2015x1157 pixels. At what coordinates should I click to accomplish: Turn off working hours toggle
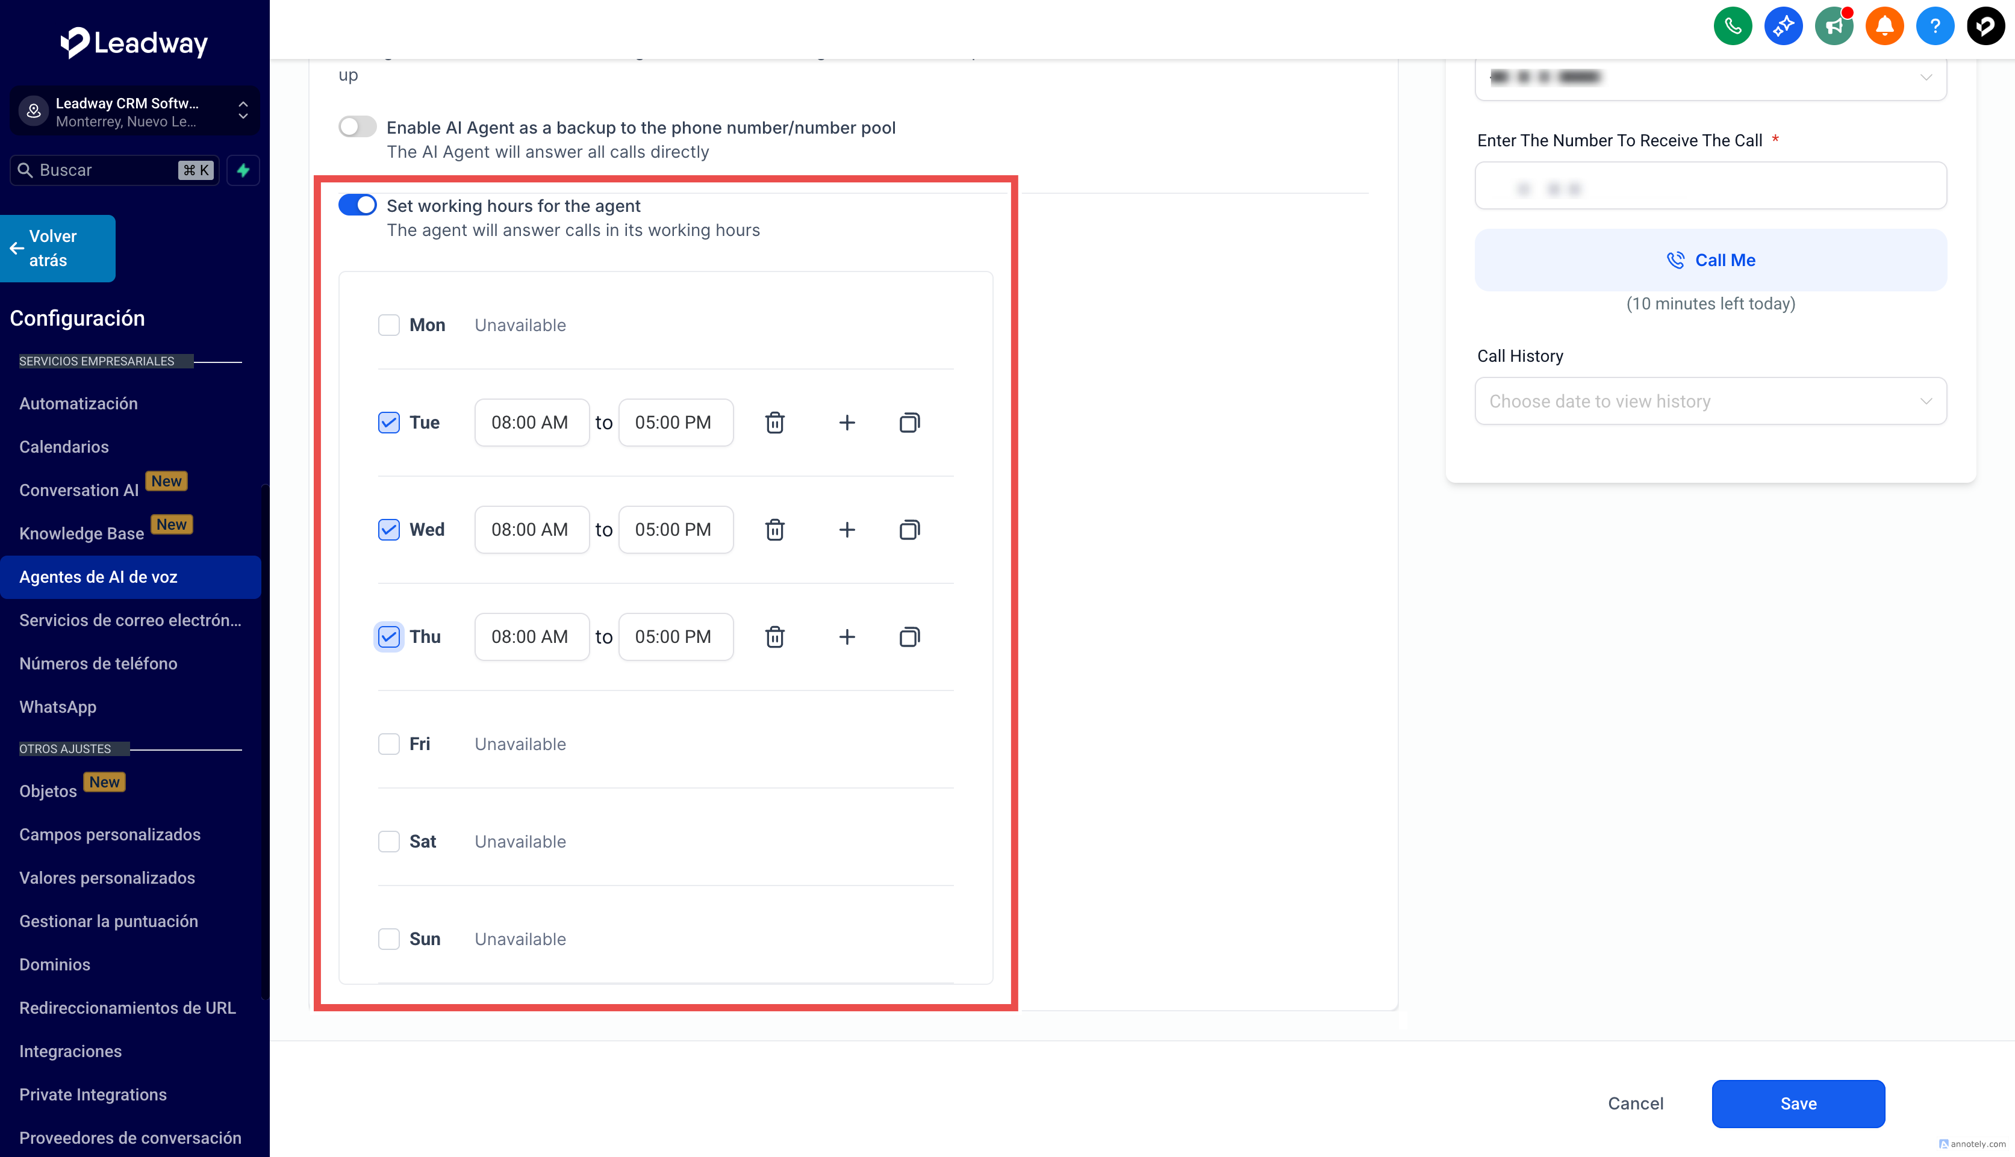tap(358, 205)
